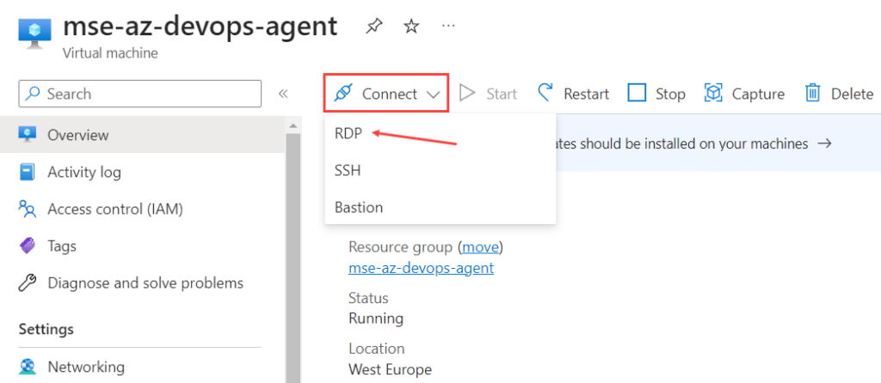The width and height of the screenshot is (881, 383).
Task: Click the Status label
Action: (x=368, y=298)
